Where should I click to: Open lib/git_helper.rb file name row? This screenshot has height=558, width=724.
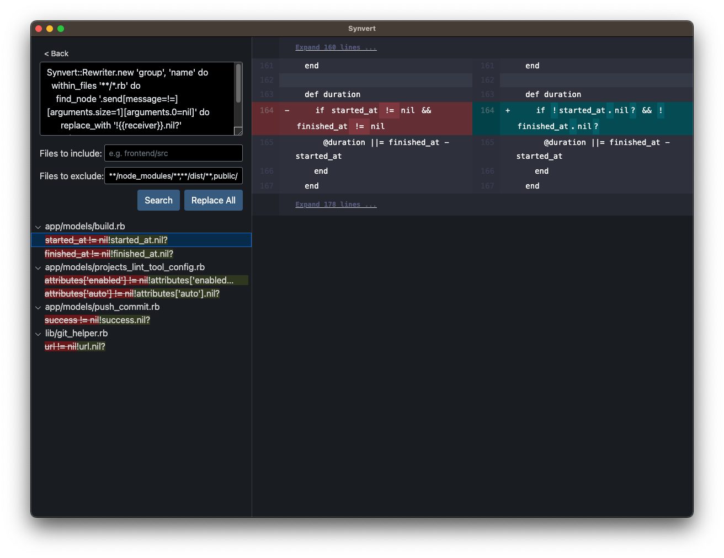pos(76,333)
